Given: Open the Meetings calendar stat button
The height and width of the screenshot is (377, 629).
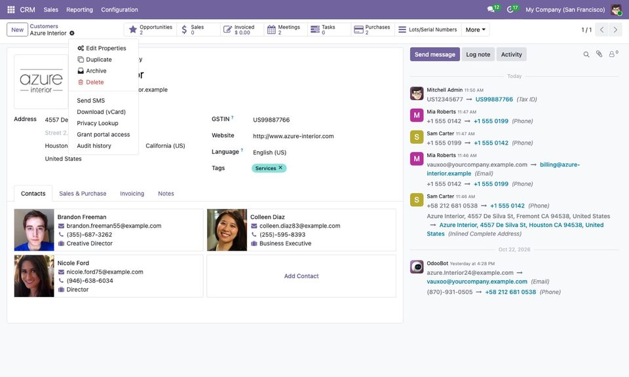Looking at the screenshot, I should pos(286,29).
